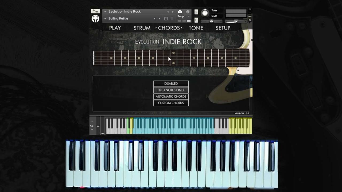Screen dimensions: 342x192
Task: Select AUTOMATIC CHORDS mode
Action: click(171, 97)
